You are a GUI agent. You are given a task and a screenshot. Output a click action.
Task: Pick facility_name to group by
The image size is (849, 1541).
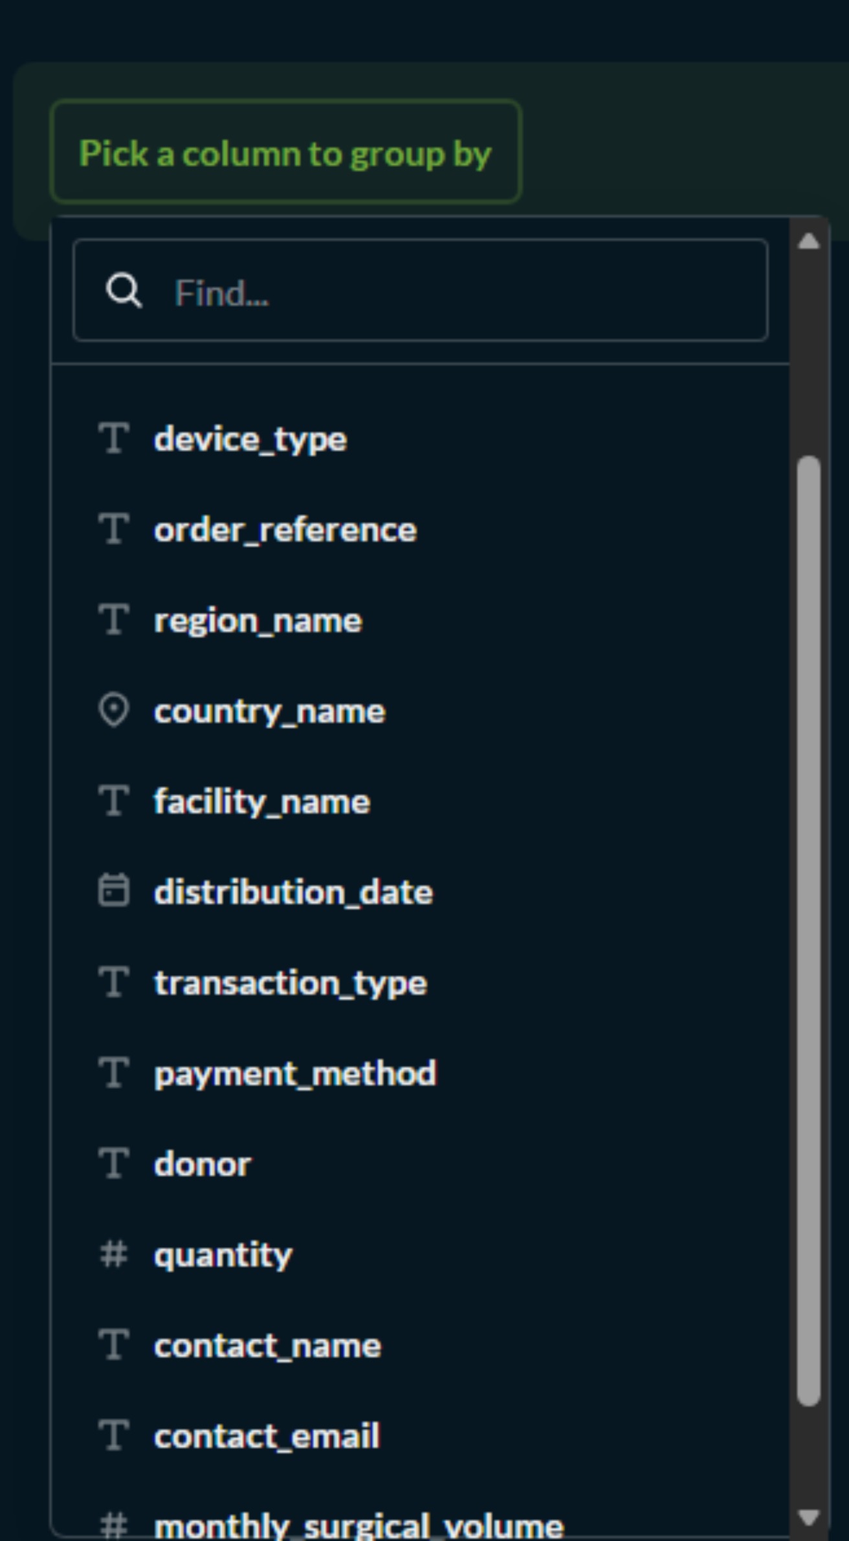pos(262,801)
